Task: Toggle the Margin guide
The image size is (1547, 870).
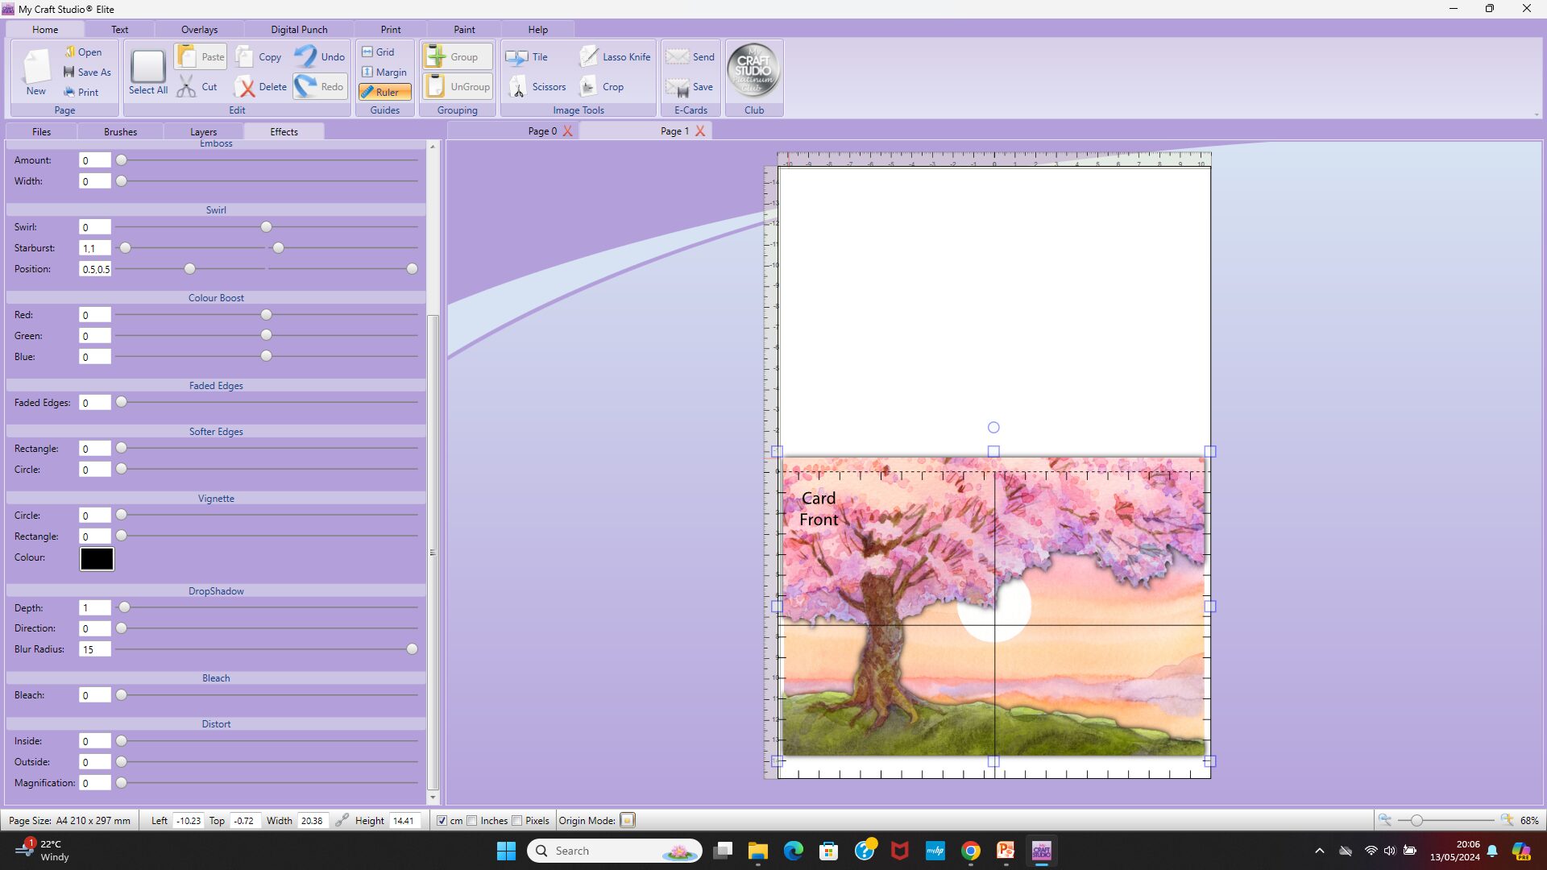Action: coord(384,72)
